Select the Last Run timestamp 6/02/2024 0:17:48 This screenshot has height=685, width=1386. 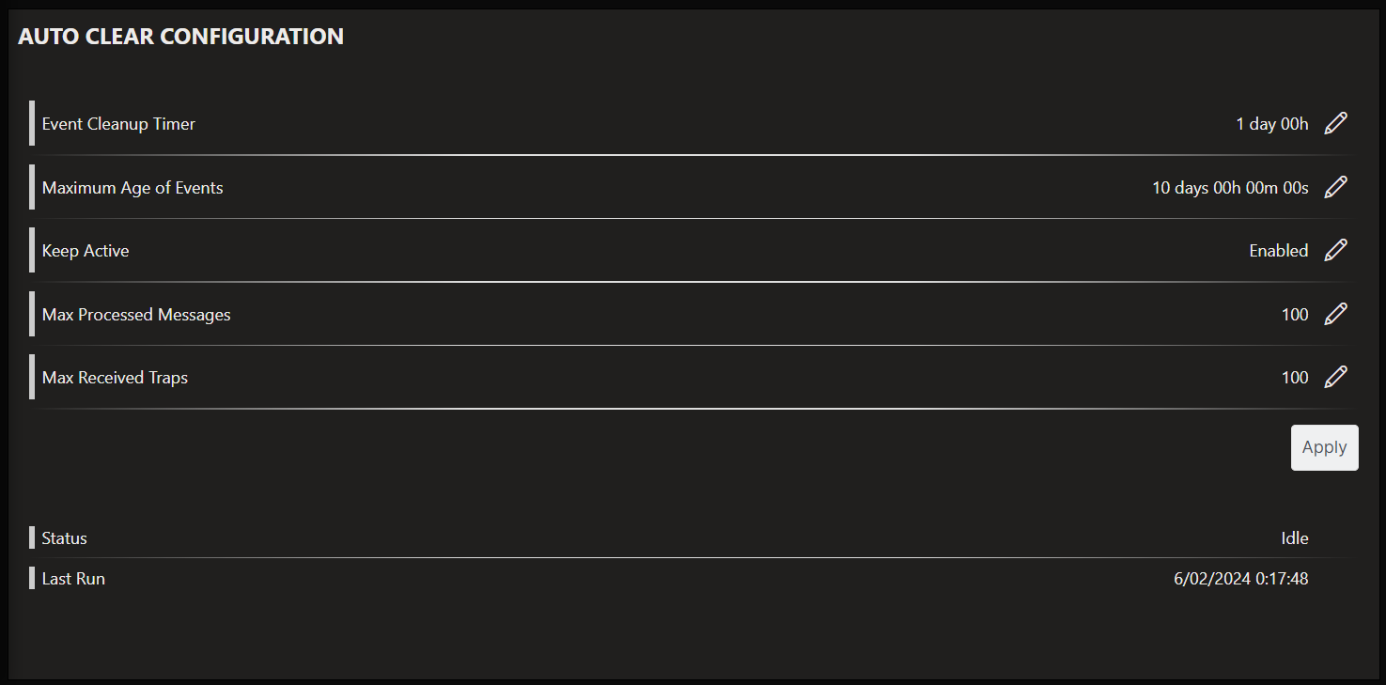click(1241, 579)
